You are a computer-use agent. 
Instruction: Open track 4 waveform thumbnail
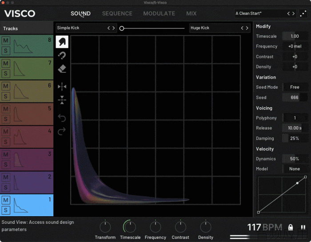[x=20, y=137]
